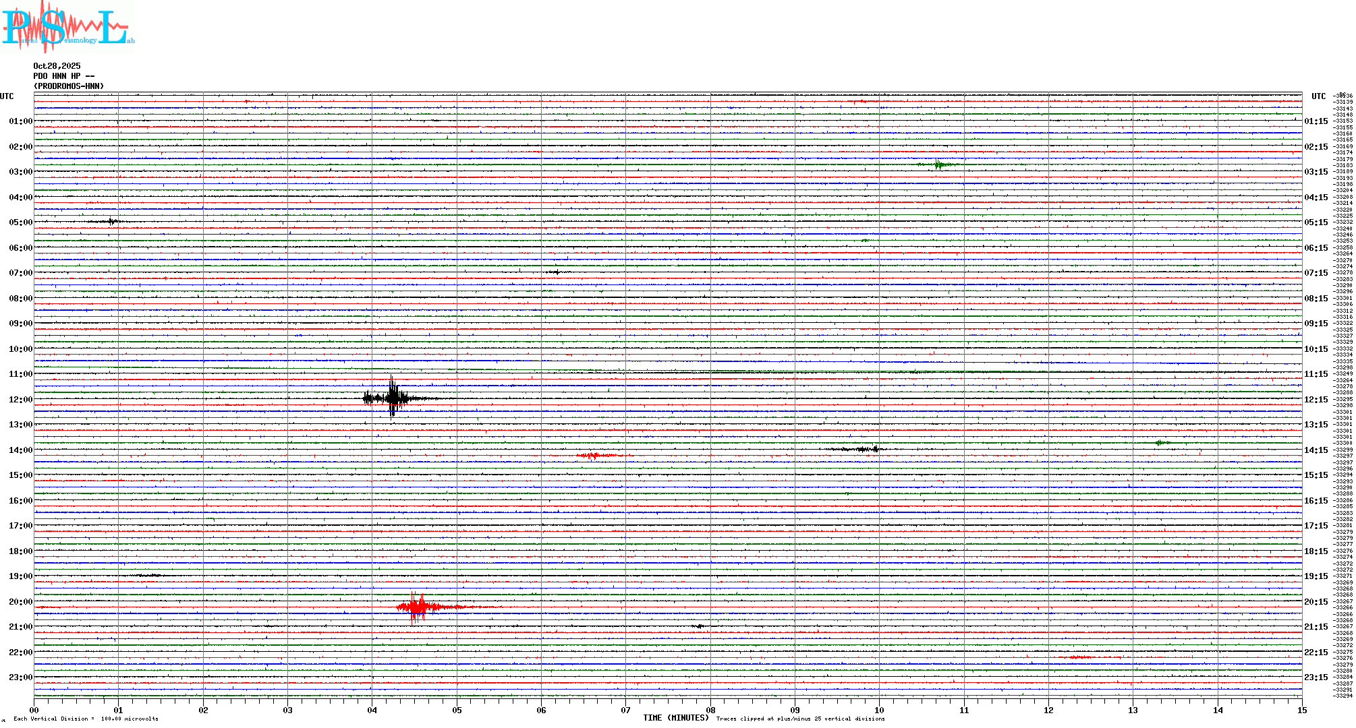Click the vertical division microvolts footnote
This screenshot has width=1356, height=728.
[86, 719]
